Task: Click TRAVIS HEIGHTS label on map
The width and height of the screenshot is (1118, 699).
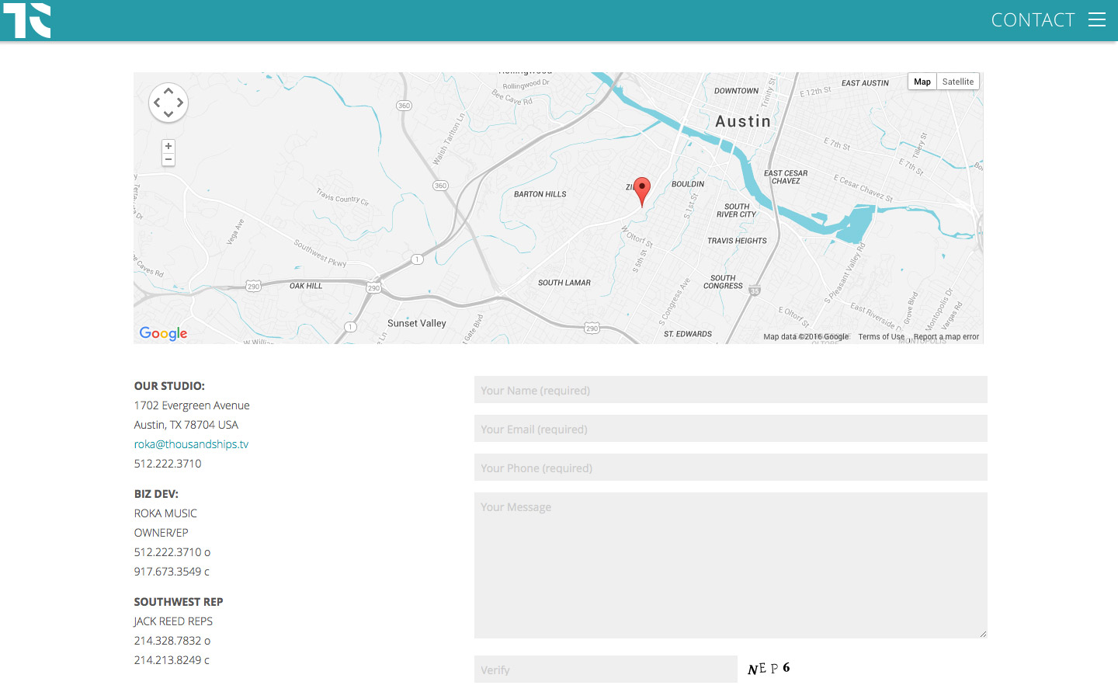Action: tap(737, 241)
